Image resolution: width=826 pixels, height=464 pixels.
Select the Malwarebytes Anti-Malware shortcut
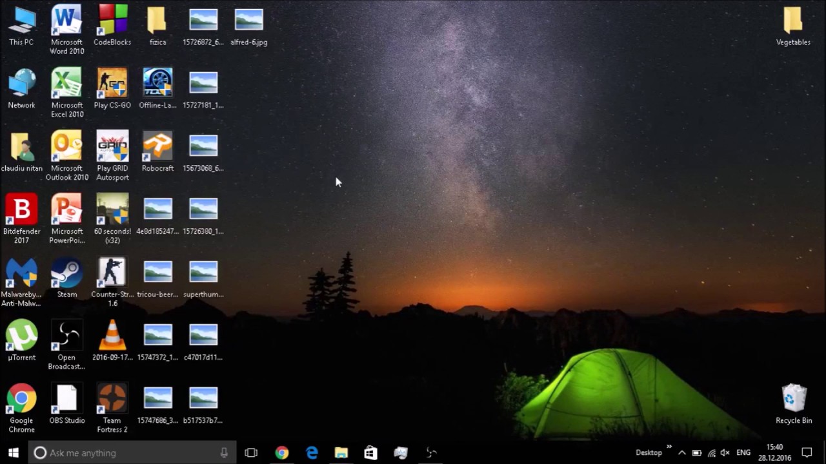pos(21,282)
